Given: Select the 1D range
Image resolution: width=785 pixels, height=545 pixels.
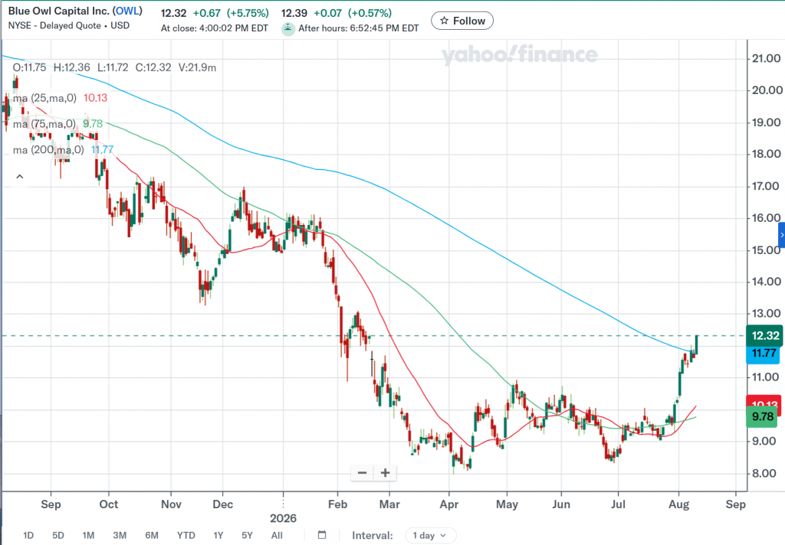Looking at the screenshot, I should point(28,536).
